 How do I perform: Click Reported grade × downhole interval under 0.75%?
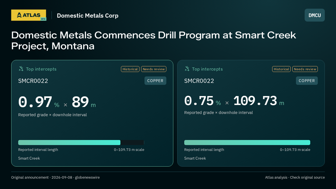[x=218, y=113]
